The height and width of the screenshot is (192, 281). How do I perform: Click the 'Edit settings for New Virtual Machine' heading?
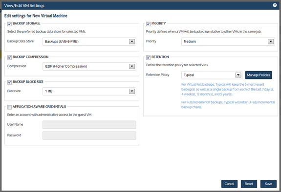[x=36, y=16]
